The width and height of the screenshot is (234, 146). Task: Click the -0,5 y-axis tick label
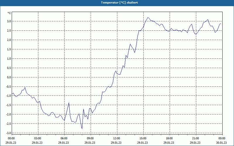9,86
